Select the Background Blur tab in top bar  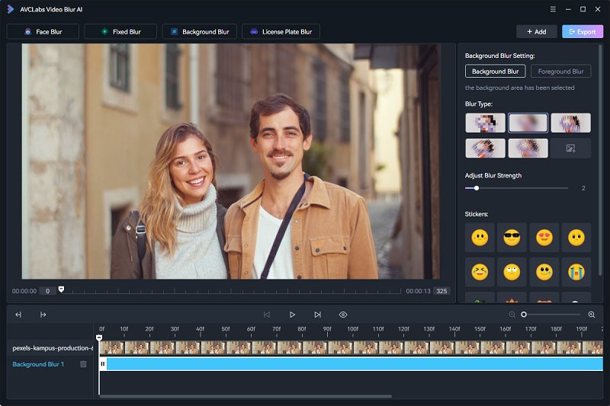coord(199,32)
